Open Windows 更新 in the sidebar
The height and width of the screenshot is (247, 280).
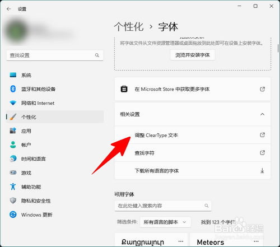55,215
